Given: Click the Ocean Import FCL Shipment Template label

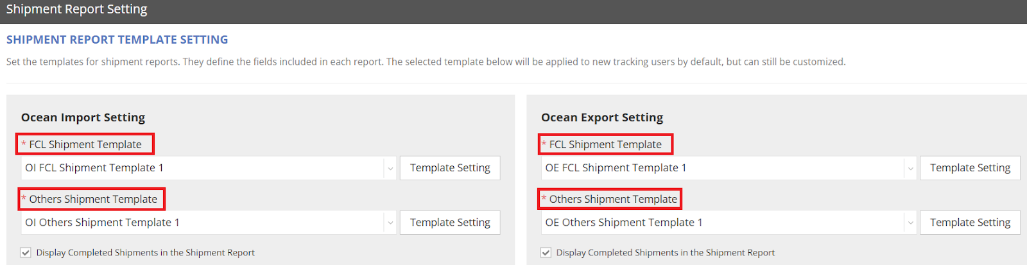Looking at the screenshot, I should coord(85,144).
